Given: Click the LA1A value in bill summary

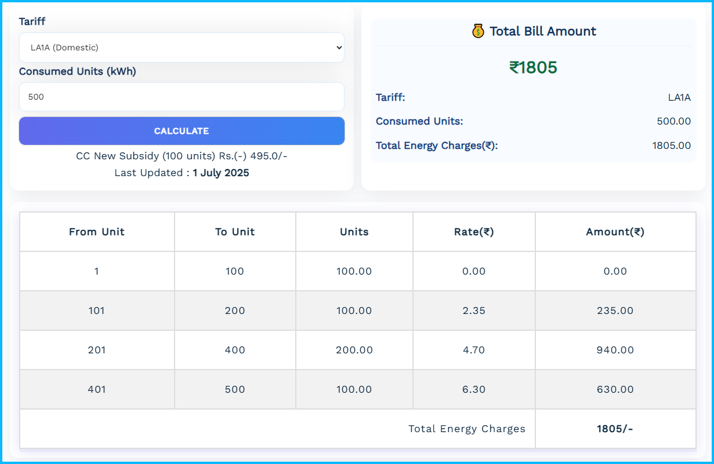Looking at the screenshot, I should pos(679,97).
